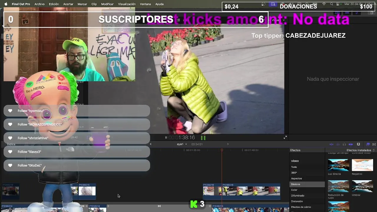Open the Edición menu

point(54,4)
